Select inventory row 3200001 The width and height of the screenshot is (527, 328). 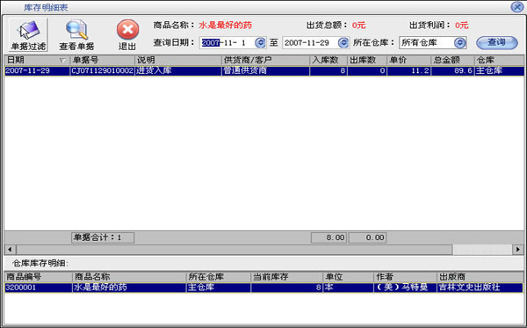tap(263, 288)
